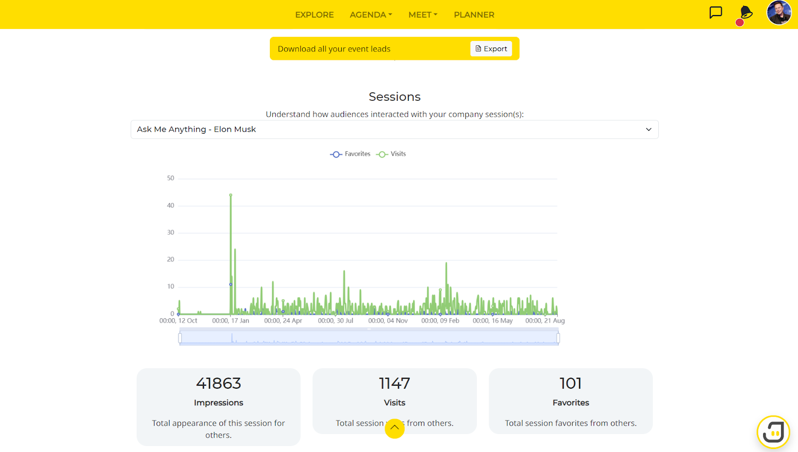Open the notifications bell

tap(745, 13)
